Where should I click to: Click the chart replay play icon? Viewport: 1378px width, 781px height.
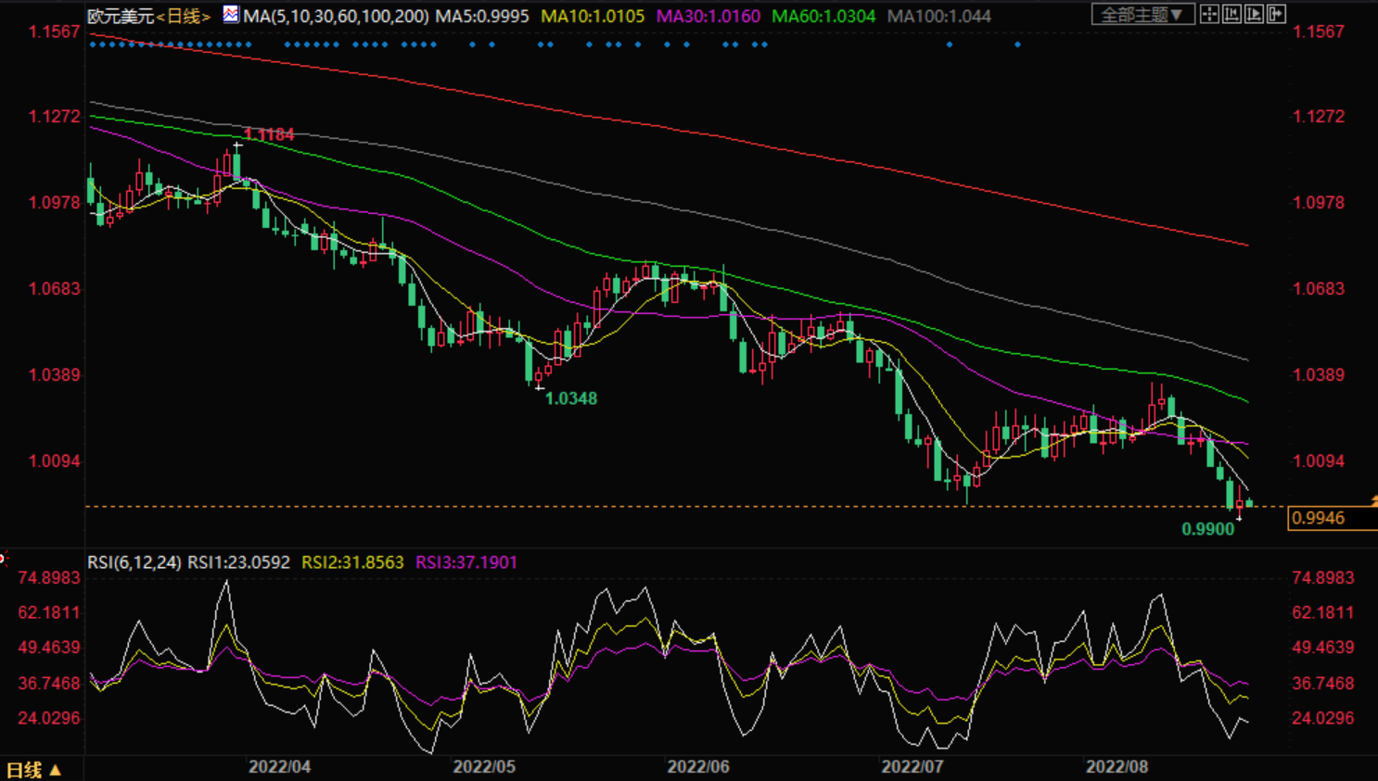(x=1254, y=15)
